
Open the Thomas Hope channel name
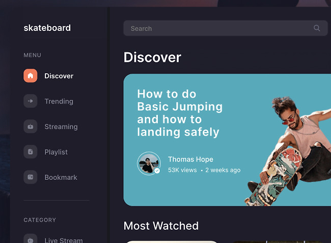click(x=190, y=159)
